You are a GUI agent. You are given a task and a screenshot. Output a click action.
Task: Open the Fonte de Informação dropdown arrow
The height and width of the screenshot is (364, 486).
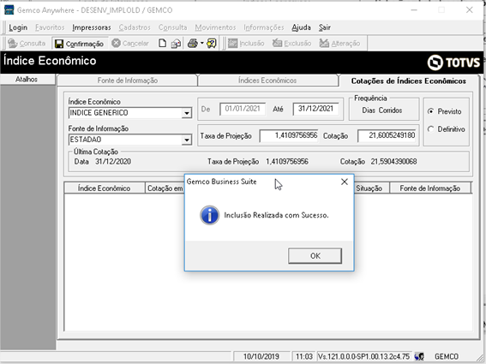(187, 140)
